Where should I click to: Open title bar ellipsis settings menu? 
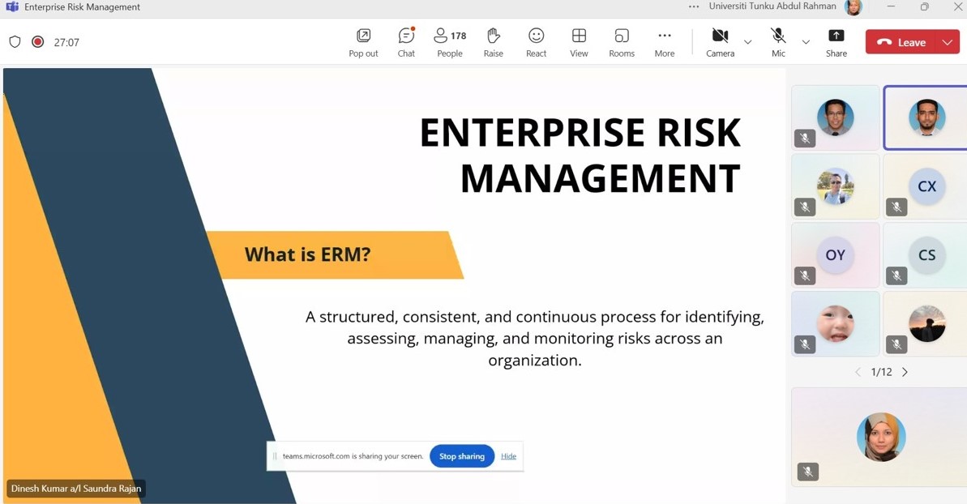point(694,6)
